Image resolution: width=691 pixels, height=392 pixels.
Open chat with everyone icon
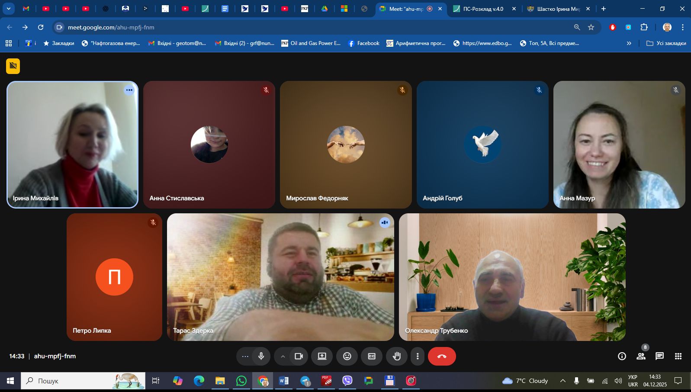click(659, 356)
